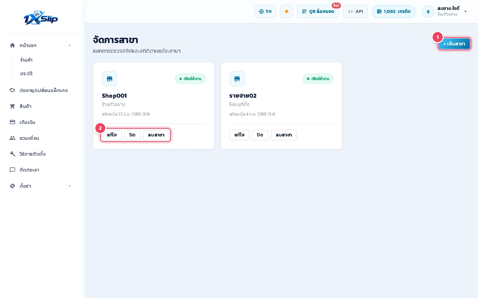Click ลบสาขา for รายจ่าย02 branch

click(x=284, y=135)
